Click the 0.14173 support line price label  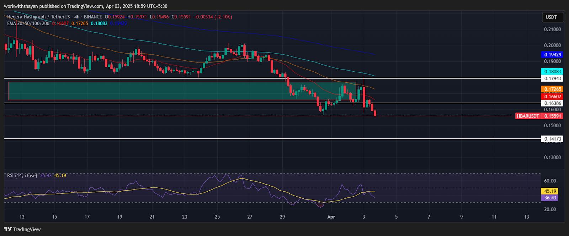(552, 139)
